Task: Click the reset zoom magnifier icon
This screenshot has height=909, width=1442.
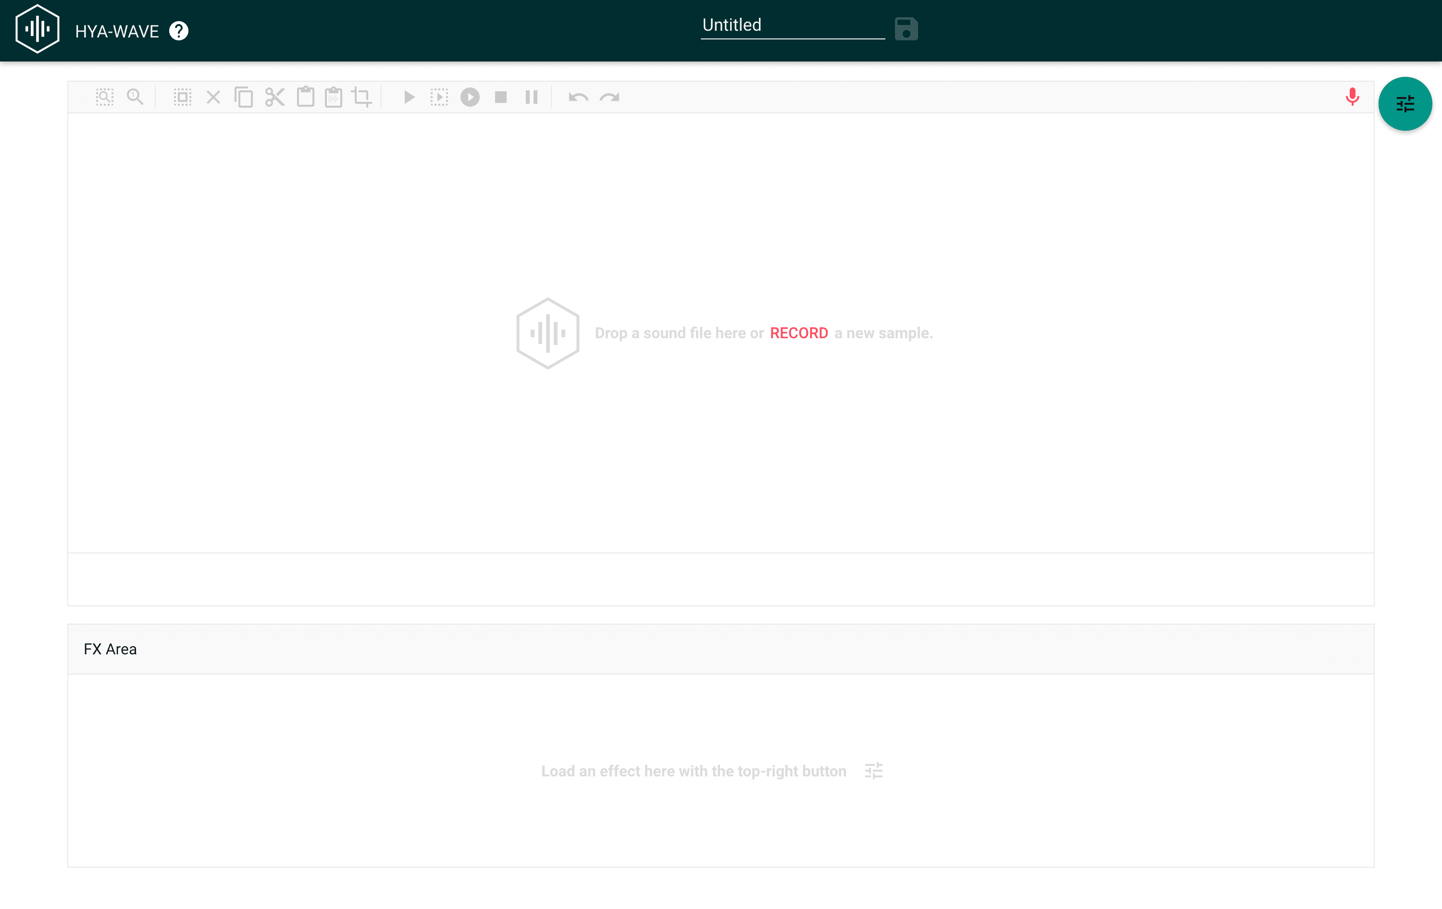Action: point(136,97)
